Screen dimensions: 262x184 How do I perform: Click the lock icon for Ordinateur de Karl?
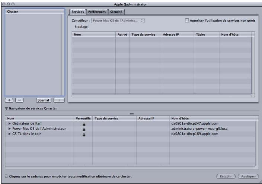84,124
